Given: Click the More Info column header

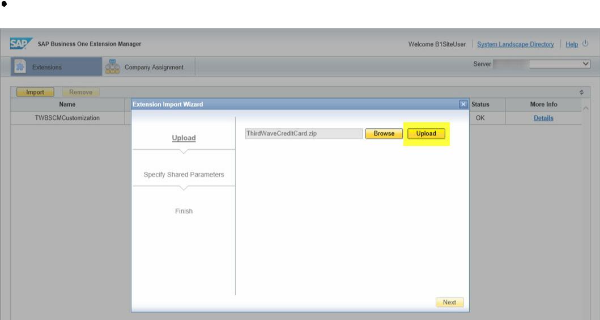Looking at the screenshot, I should point(543,104).
